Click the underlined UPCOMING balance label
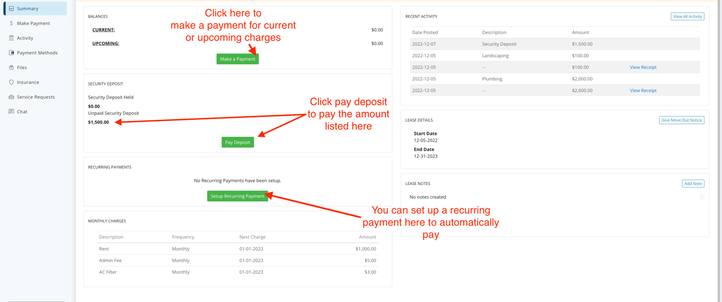 [x=105, y=44]
